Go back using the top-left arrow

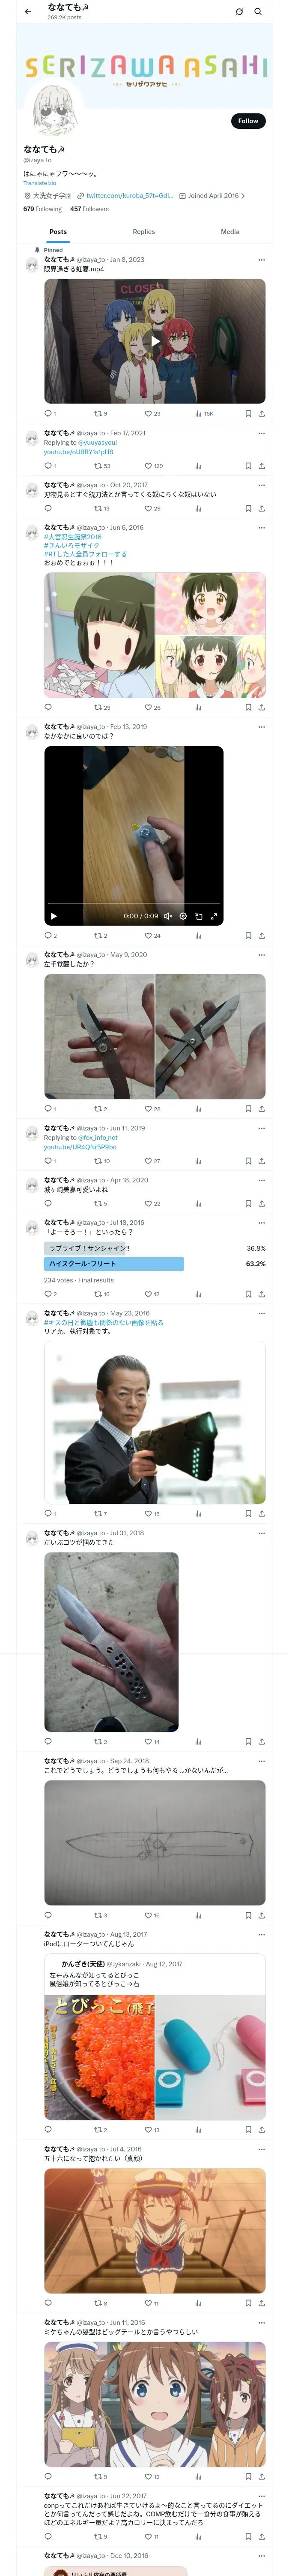[28, 12]
